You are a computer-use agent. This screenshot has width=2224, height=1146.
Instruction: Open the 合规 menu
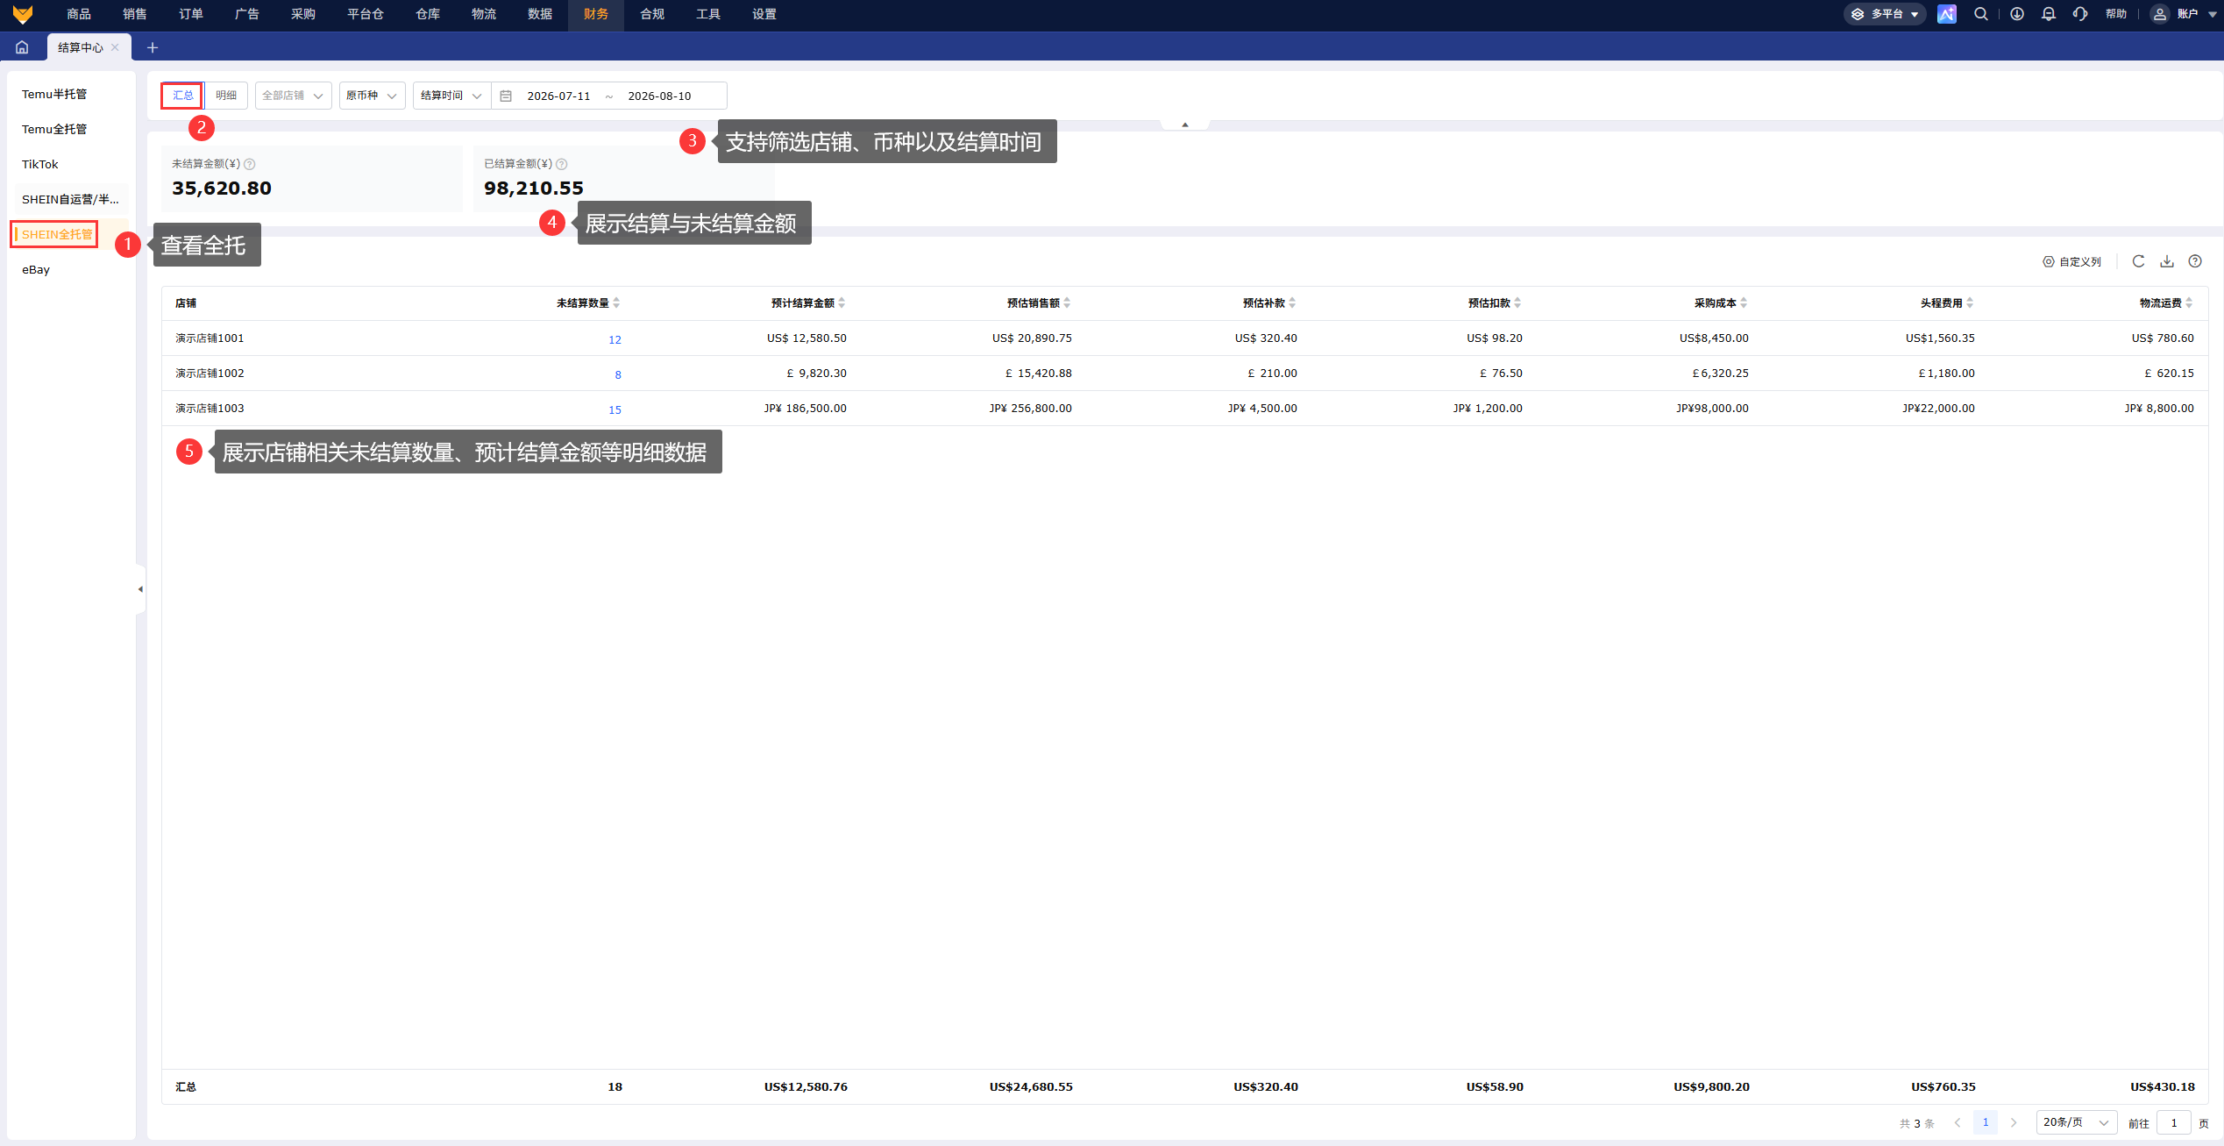click(652, 14)
